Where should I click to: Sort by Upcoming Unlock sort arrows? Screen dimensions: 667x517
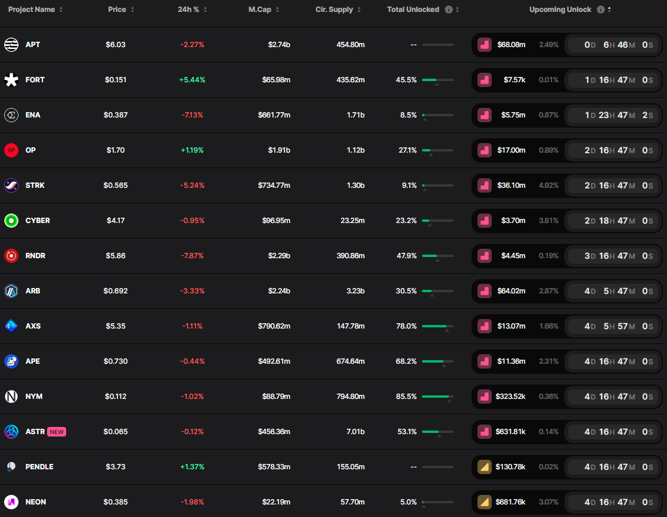pyautogui.click(x=609, y=10)
